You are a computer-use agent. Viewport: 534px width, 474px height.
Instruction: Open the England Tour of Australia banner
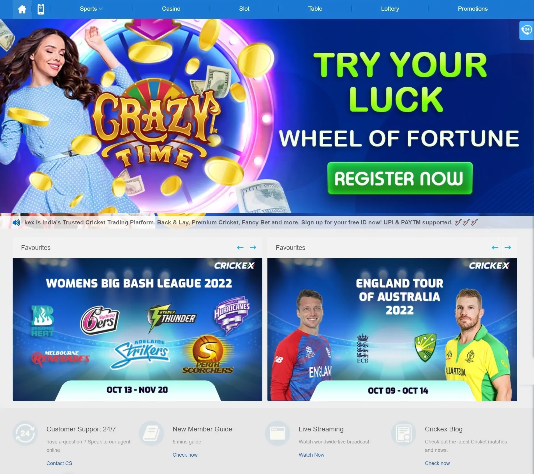[392, 329]
